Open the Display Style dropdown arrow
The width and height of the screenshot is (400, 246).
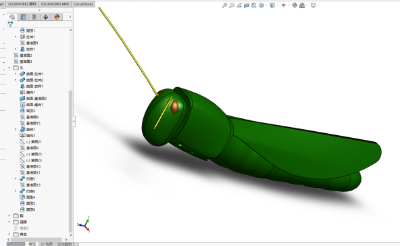pos(278,5)
